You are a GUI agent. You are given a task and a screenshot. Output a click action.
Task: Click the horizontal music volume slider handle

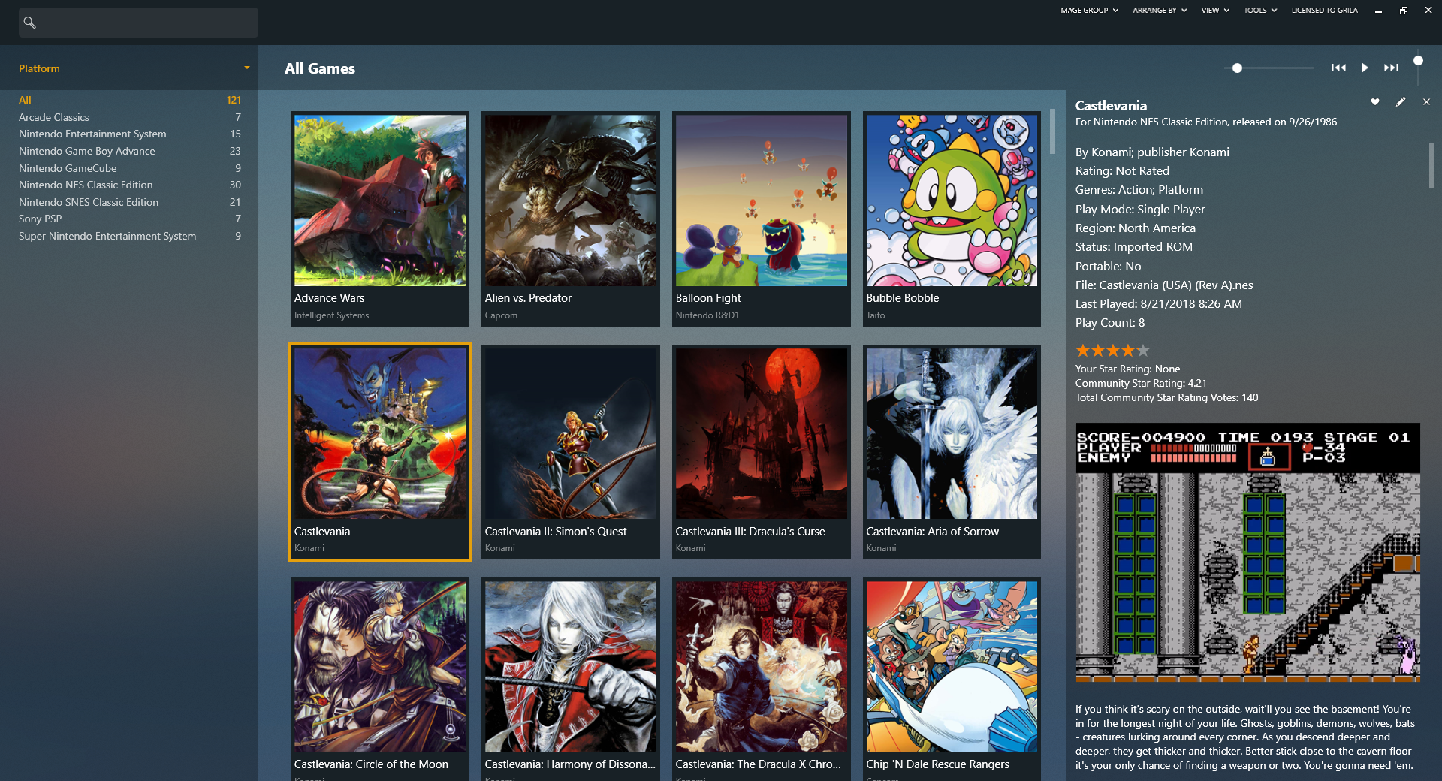pos(1237,68)
